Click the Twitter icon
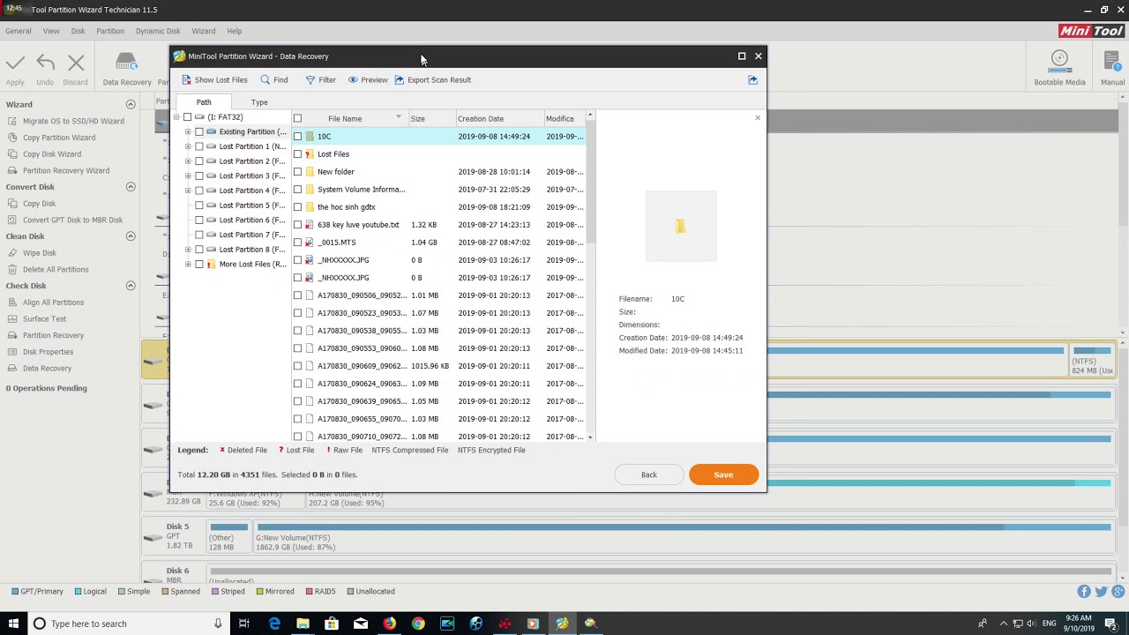 tap(1101, 592)
